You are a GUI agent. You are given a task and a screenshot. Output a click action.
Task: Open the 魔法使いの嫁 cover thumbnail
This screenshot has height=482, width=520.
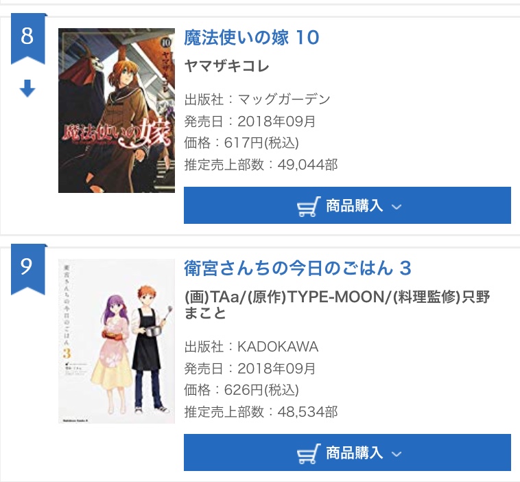pos(116,110)
